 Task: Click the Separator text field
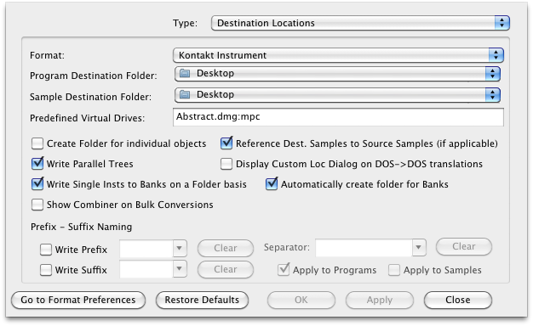click(364, 248)
